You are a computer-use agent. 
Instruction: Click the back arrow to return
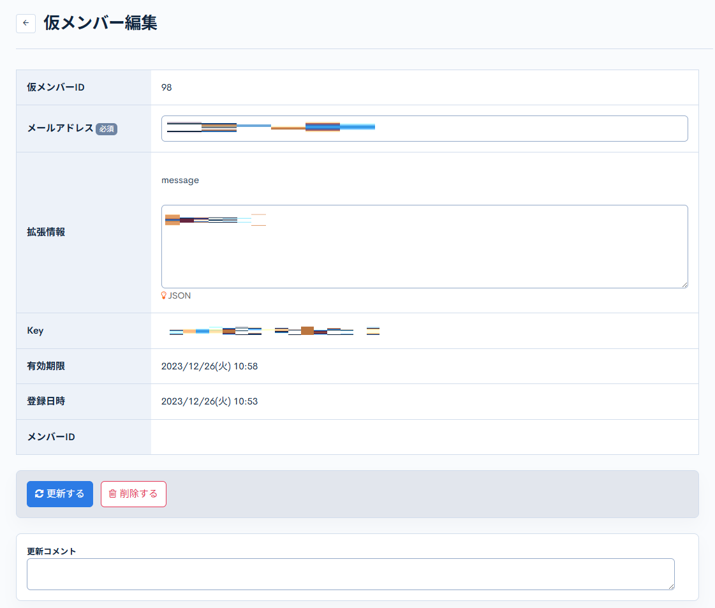pos(26,23)
